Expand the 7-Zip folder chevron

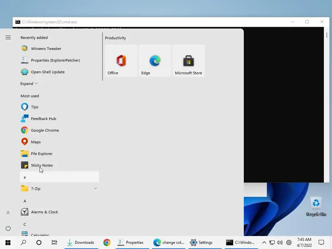pyautogui.click(x=95, y=188)
